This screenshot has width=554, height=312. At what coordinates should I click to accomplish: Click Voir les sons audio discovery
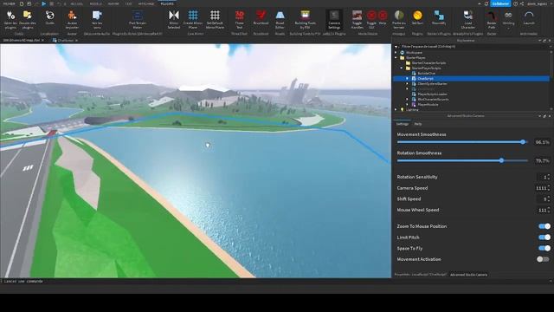(x=97, y=19)
